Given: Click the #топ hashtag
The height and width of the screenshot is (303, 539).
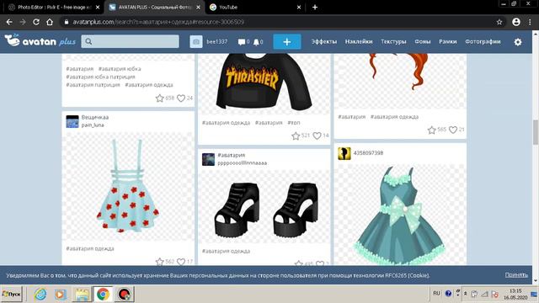Looking at the screenshot, I should (x=294, y=123).
